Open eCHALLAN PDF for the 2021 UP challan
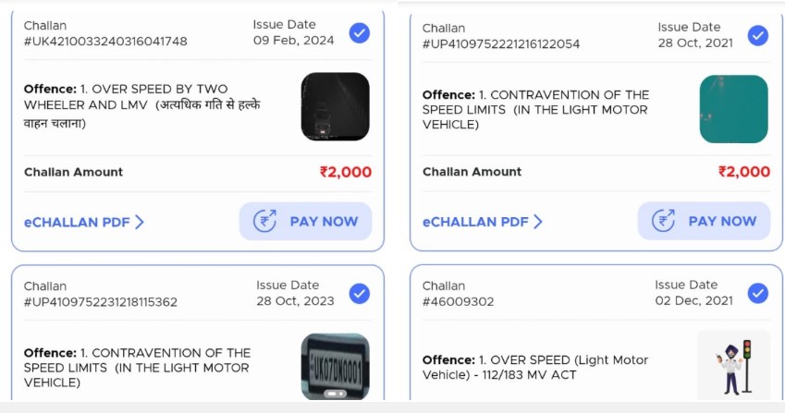The image size is (785, 413). click(476, 222)
